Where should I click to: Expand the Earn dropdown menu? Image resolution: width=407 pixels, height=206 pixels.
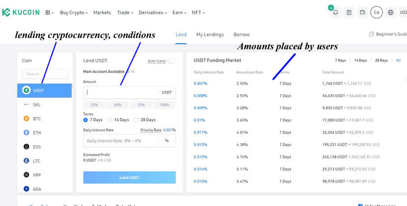pyautogui.click(x=179, y=12)
